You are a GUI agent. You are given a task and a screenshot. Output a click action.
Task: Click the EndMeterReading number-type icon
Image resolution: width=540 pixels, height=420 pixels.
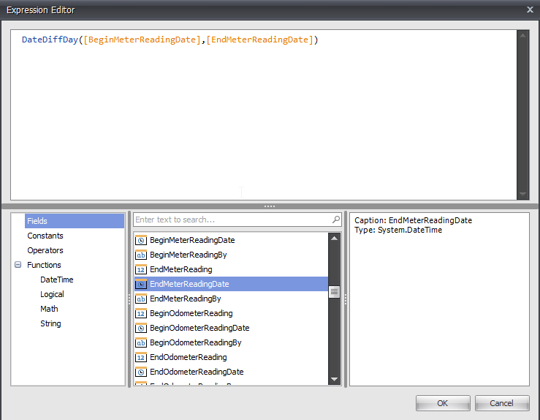(141, 270)
